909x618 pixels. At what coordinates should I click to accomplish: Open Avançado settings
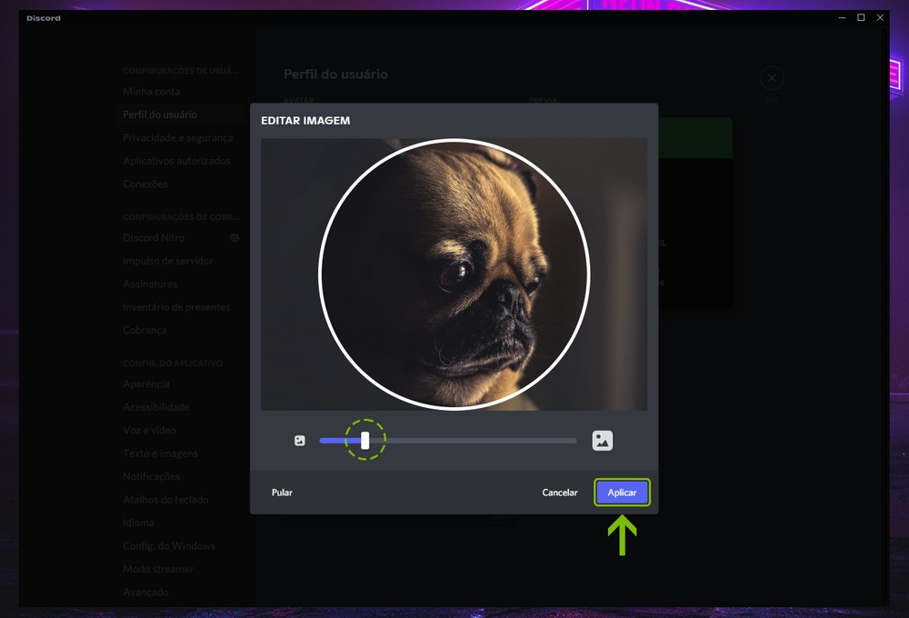(145, 593)
